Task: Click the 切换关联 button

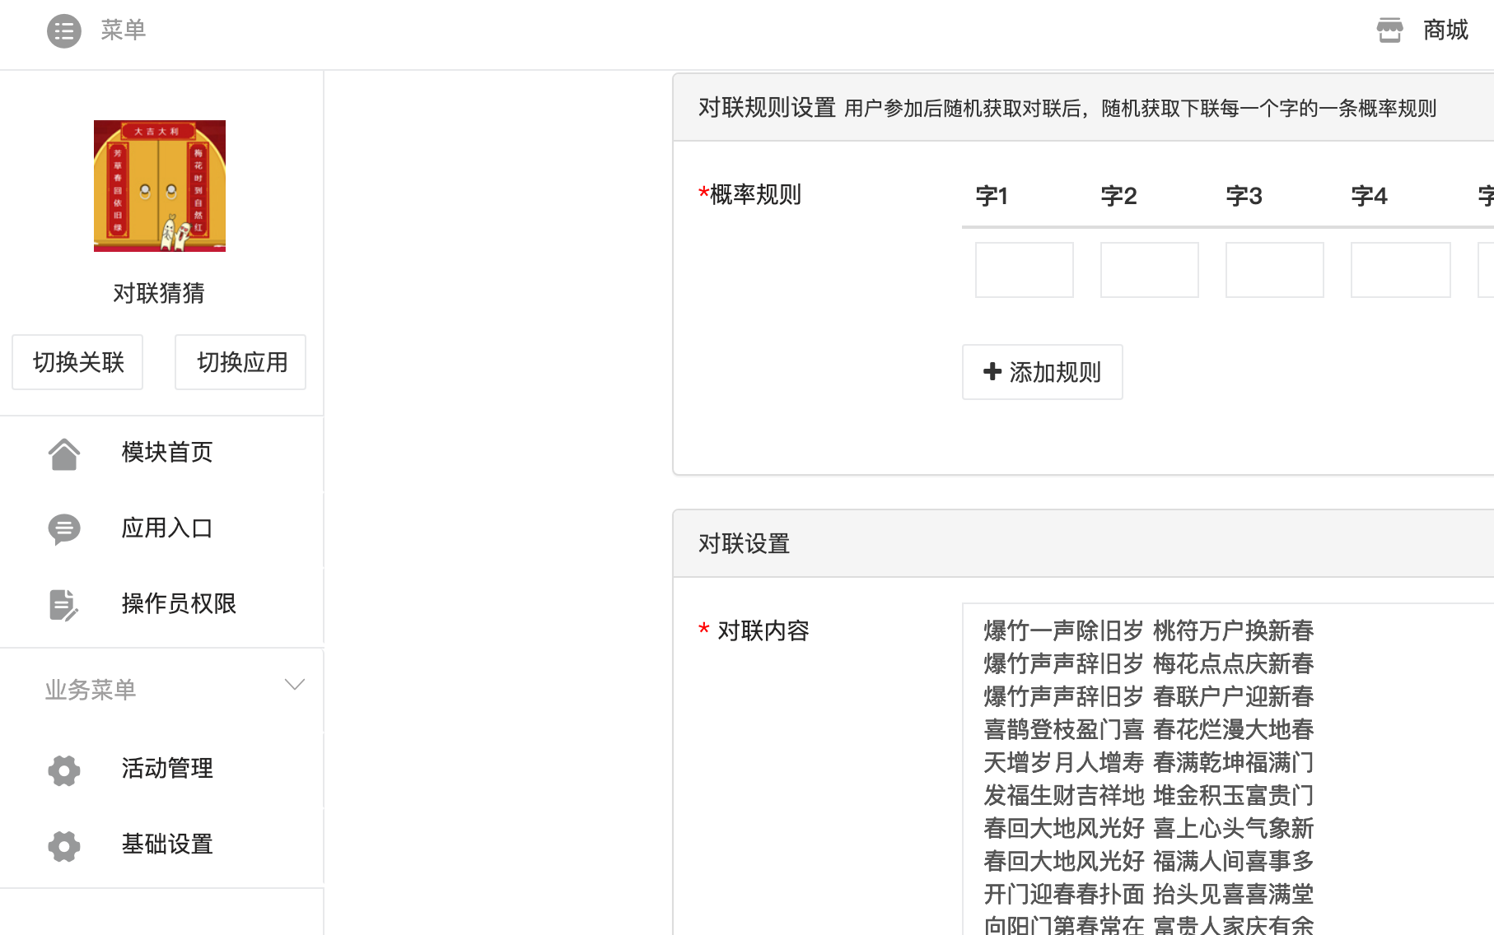Action: 77,362
